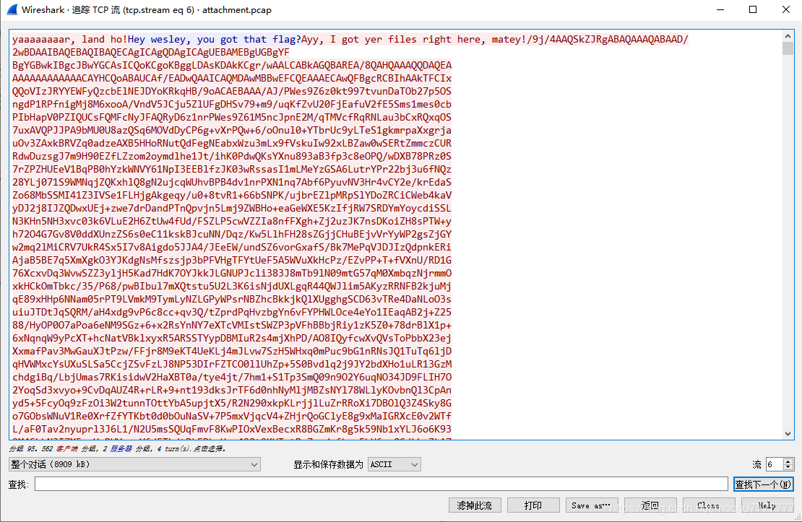802x522 pixels.
Task: Click the line starting 'AjaB5BE7q5XmXgkO3YJKdgNsMfszsjp3bPFVHgTFYtUeF5A5WVuXkHcPz'
Action: (x=232, y=260)
